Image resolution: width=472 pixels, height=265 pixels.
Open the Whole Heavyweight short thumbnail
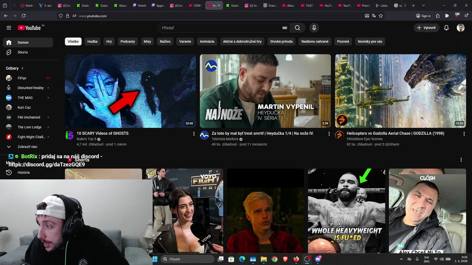tap(347, 211)
